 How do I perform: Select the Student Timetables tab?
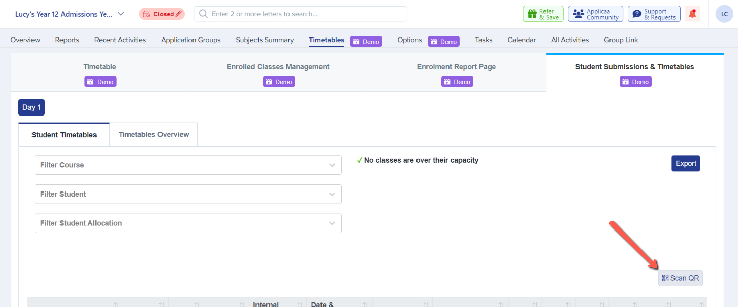(64, 135)
